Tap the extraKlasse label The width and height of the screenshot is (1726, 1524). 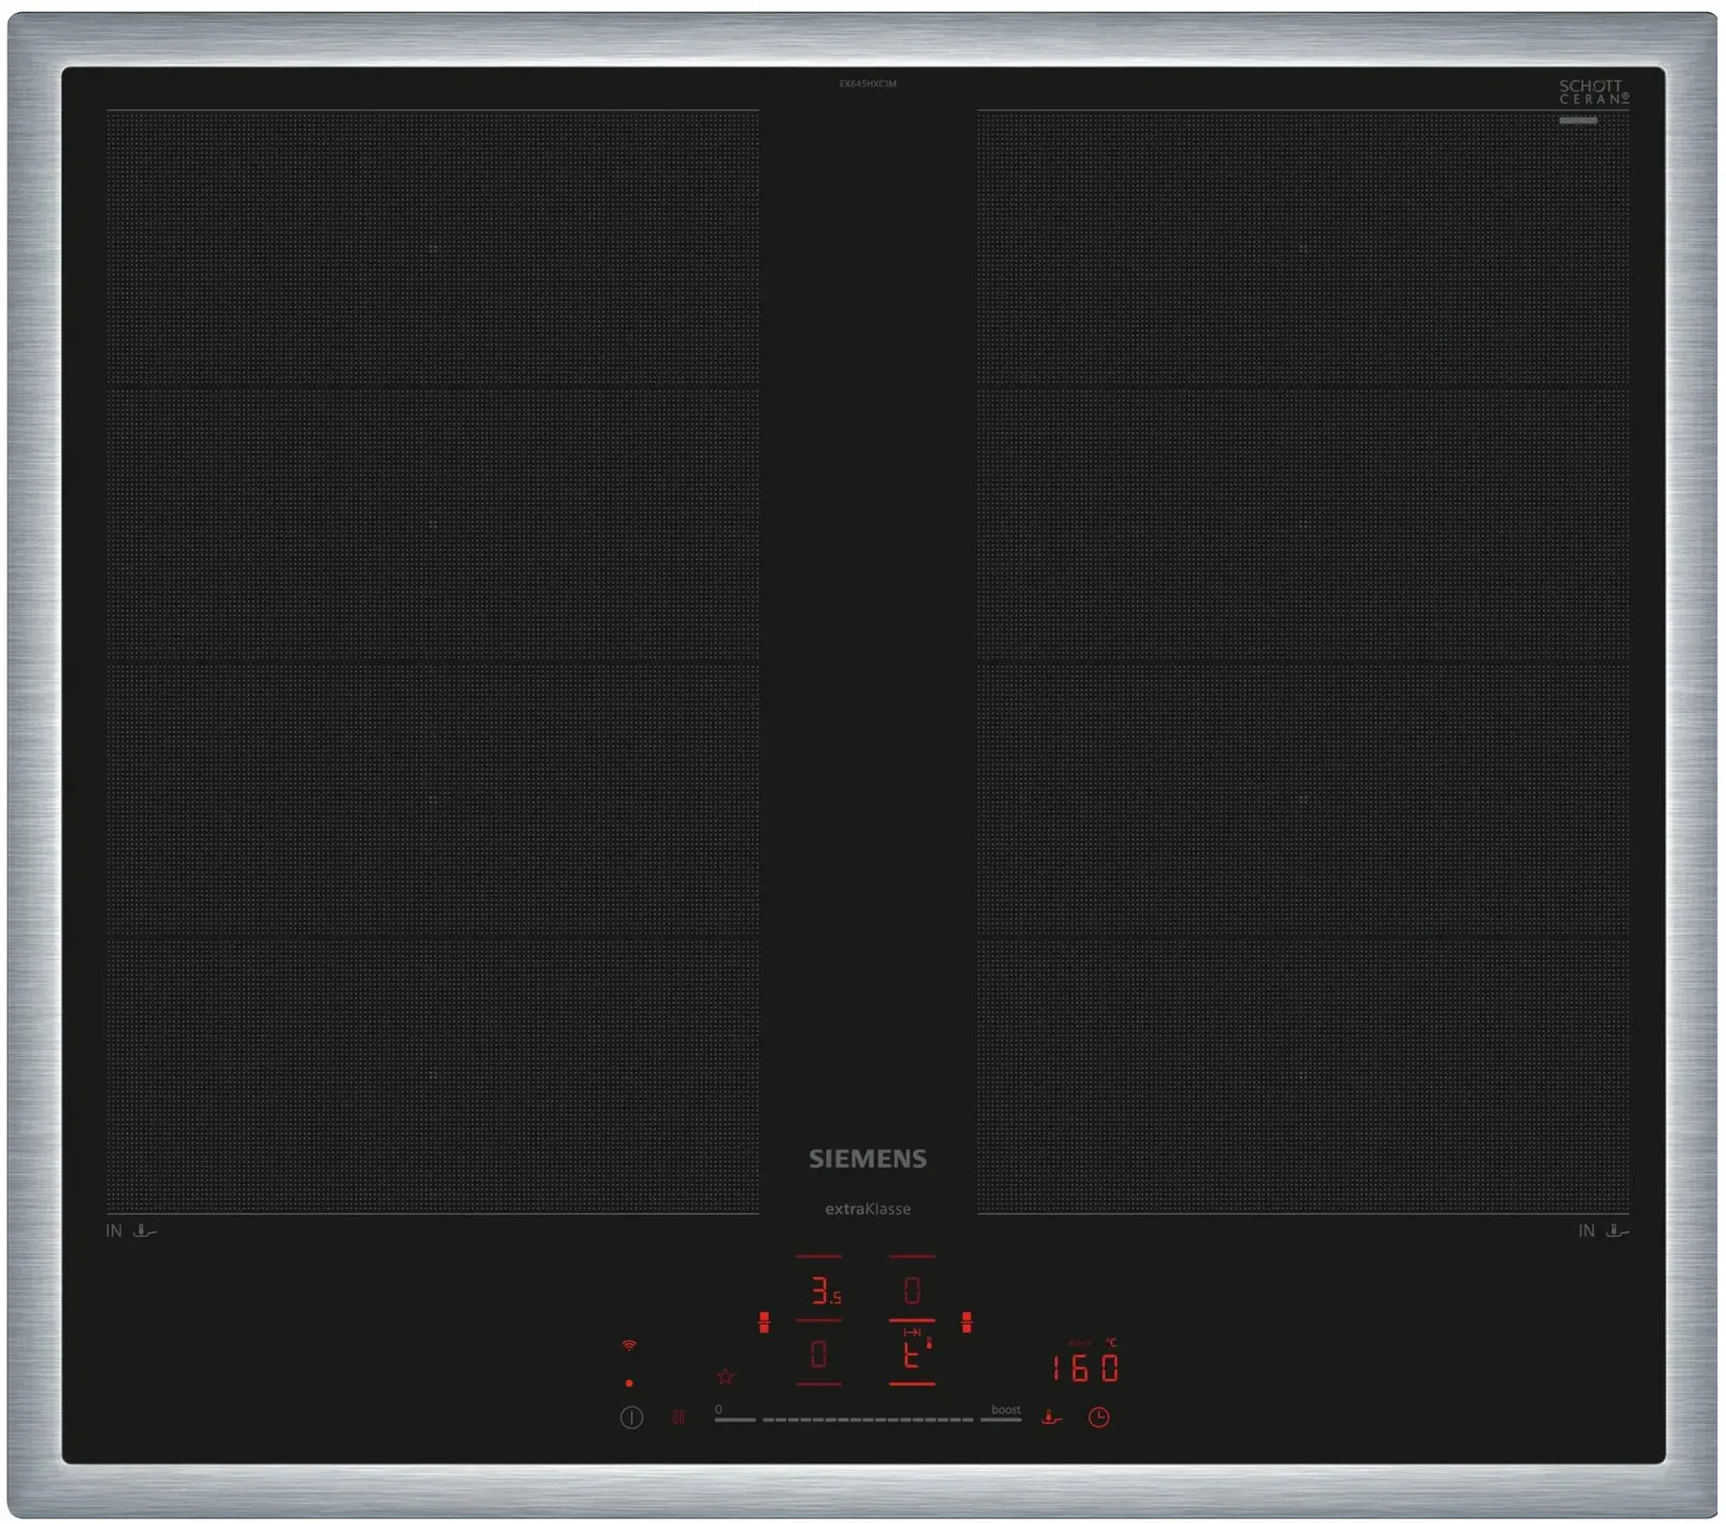(868, 1208)
